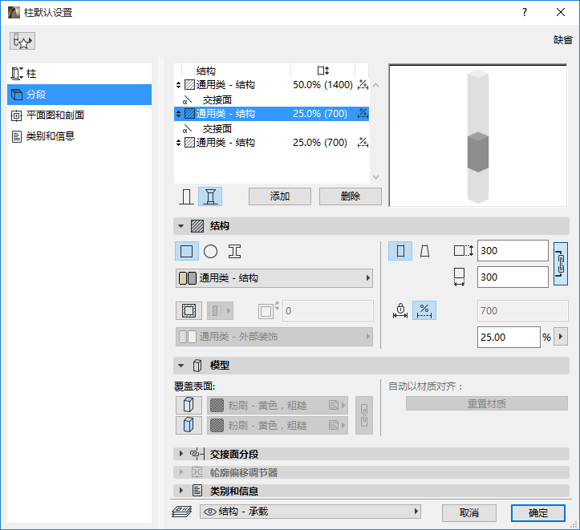Select first segment row 50.0% (1400)
Viewport: 580px width, 530px height.
click(271, 85)
